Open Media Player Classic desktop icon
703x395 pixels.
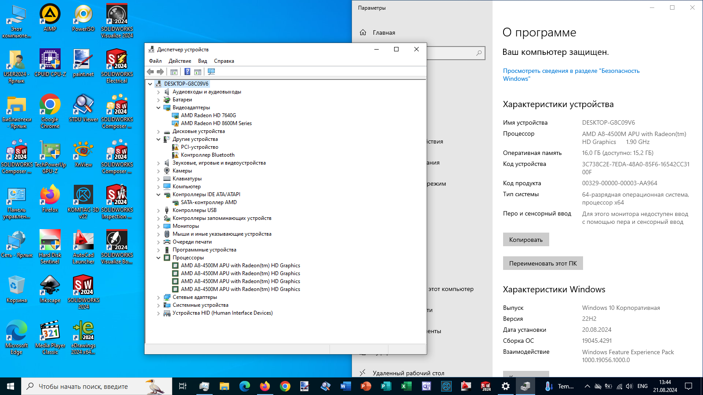coord(50,337)
